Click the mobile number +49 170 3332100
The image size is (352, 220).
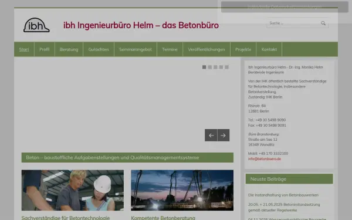273,153
